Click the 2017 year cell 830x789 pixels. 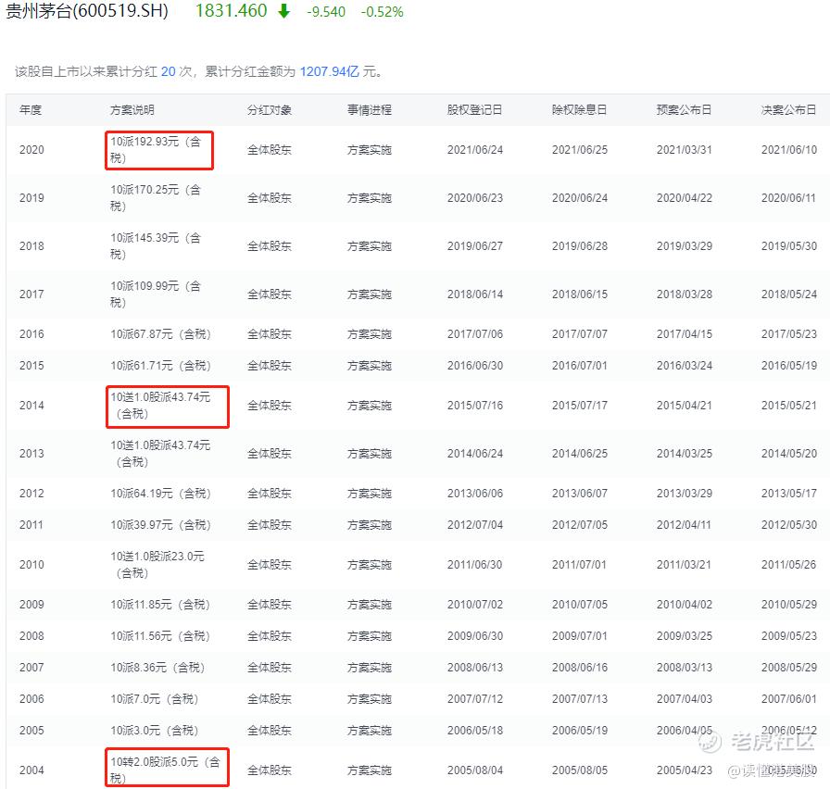coord(31,294)
